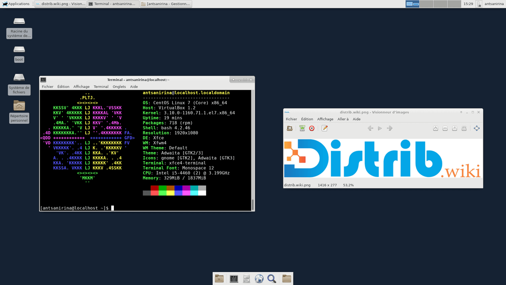Screen dimensions: 506x285
Task: Select the second workspace in the switcher
Action: click(x=426, y=4)
